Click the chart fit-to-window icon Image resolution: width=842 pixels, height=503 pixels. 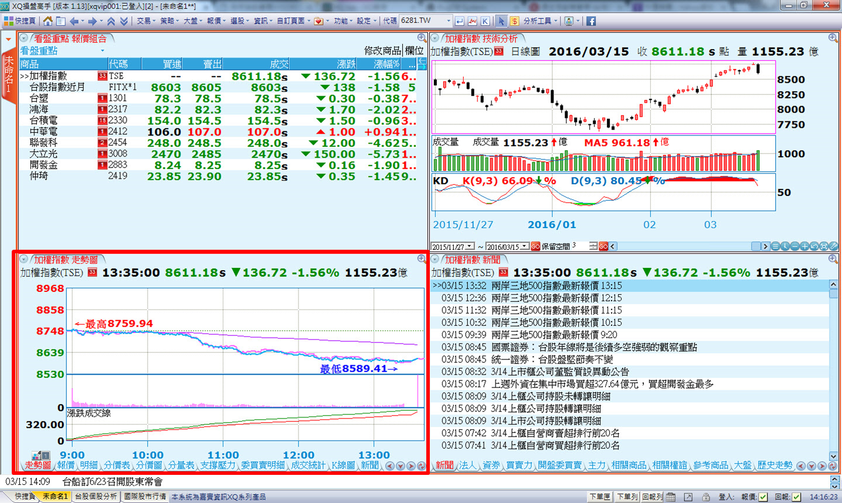823,246
